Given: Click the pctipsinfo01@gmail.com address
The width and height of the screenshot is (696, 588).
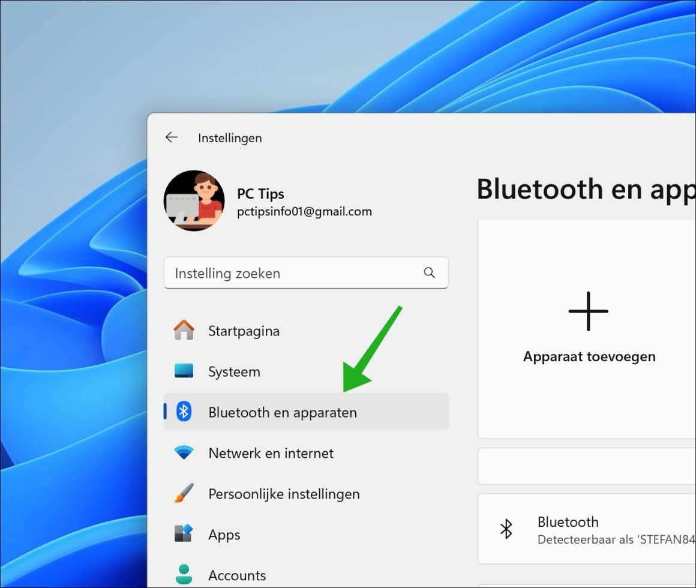Looking at the screenshot, I should point(304,212).
